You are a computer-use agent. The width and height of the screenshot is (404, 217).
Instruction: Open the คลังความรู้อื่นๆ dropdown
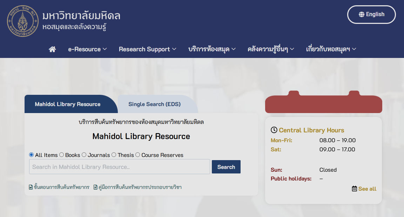coord(270,49)
